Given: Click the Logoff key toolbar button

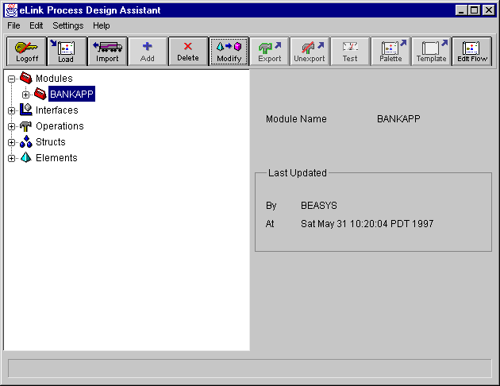Looking at the screenshot, I should [26, 52].
